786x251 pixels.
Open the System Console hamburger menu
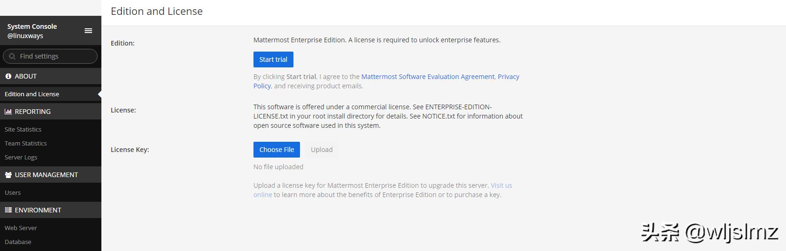tap(88, 31)
